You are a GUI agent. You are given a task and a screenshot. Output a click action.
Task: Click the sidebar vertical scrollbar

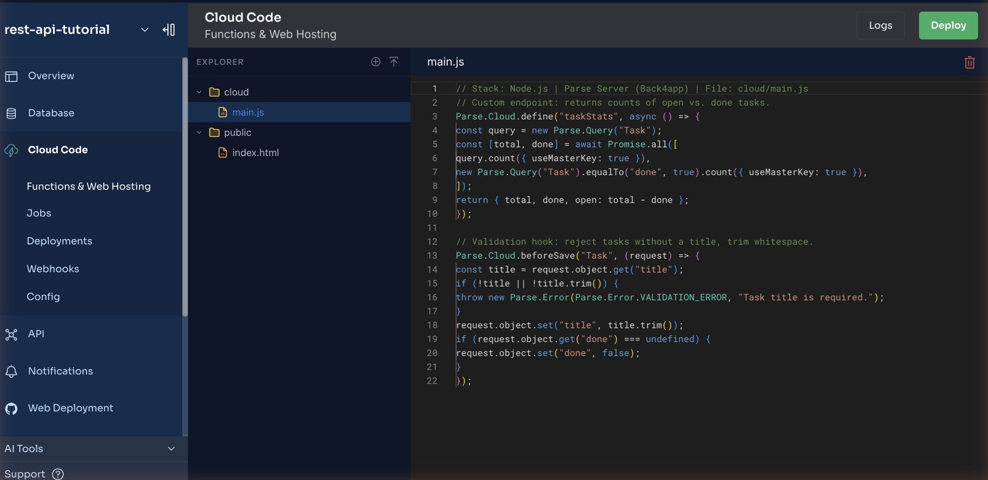[185, 187]
